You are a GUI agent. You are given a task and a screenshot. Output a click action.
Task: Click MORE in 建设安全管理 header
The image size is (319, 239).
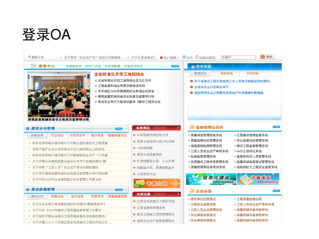119,129
